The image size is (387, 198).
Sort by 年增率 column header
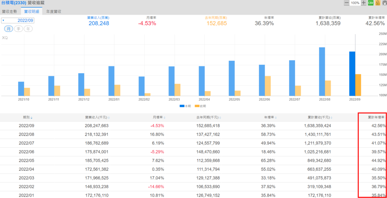(x=271, y=118)
